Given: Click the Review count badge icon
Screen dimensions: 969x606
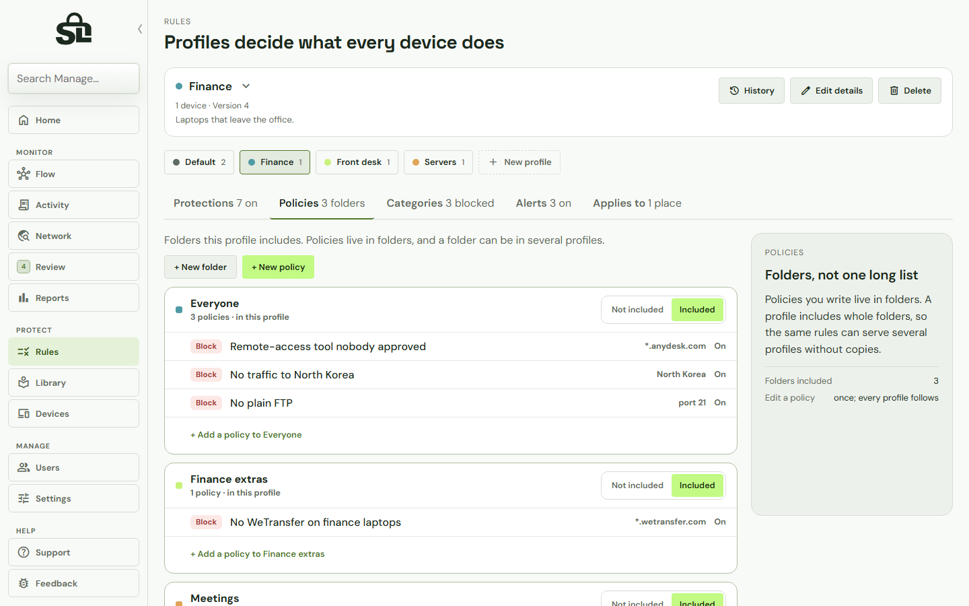Looking at the screenshot, I should tap(24, 267).
